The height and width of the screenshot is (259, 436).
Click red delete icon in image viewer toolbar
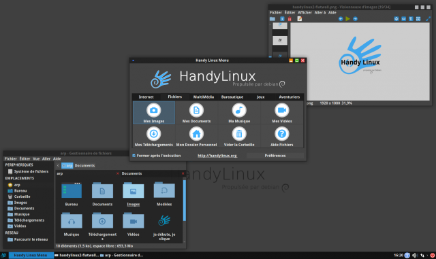pyautogui.click(x=290, y=19)
